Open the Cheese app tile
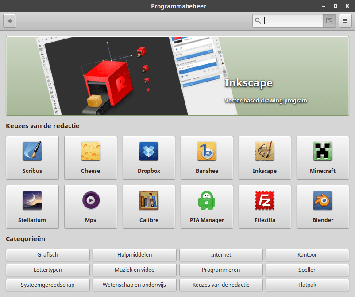Image resolution: width=355 pixels, height=297 pixels. tap(91, 157)
